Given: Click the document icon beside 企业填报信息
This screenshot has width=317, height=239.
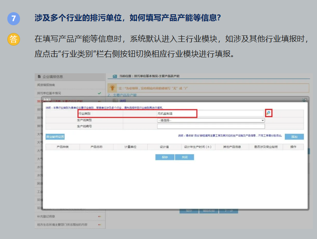Looking at the screenshot, I should pos(39,76).
